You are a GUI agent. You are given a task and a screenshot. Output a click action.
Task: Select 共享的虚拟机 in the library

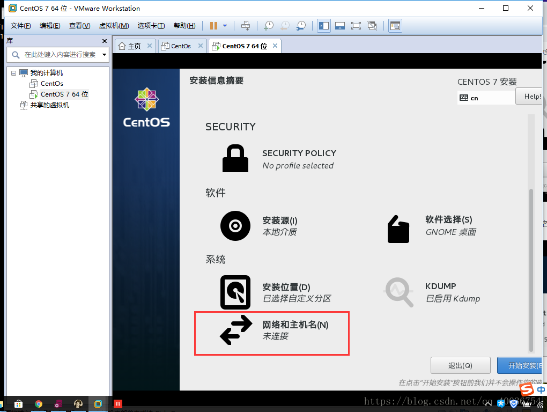[49, 105]
